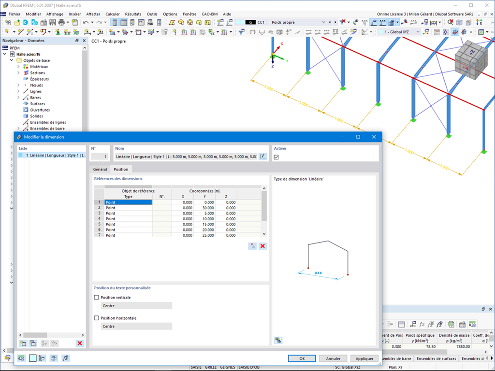Viewport: 495px width, 371px height.
Task: Click the Save file icon in main toolbar
Action: click(52, 22)
